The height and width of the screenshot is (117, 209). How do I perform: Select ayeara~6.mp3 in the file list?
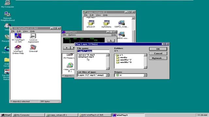tap(86, 55)
